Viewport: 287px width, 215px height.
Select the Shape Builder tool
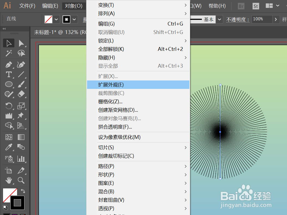point(9,125)
